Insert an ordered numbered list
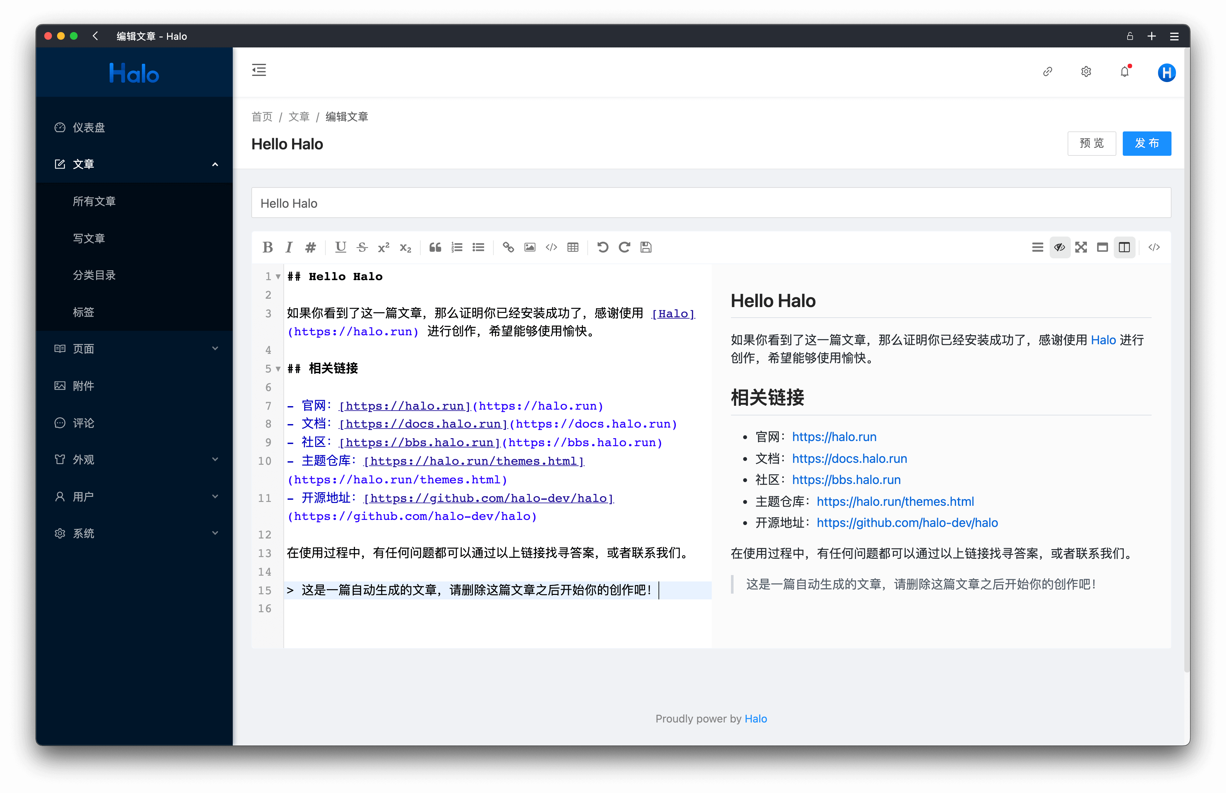Viewport: 1226px width, 793px height. [457, 247]
